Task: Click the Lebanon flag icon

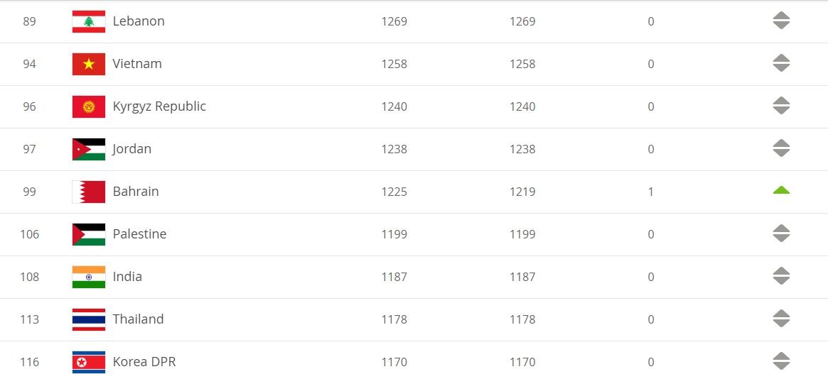Action: 89,21
